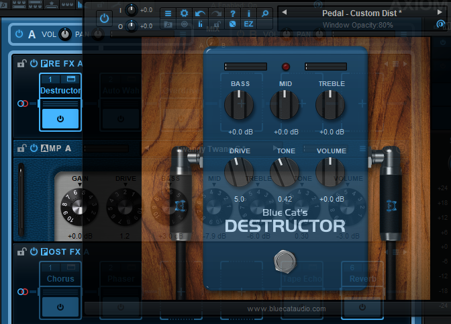Select the Phaser effect slot name
Screen dimensions: 451x324
[x=121, y=279]
